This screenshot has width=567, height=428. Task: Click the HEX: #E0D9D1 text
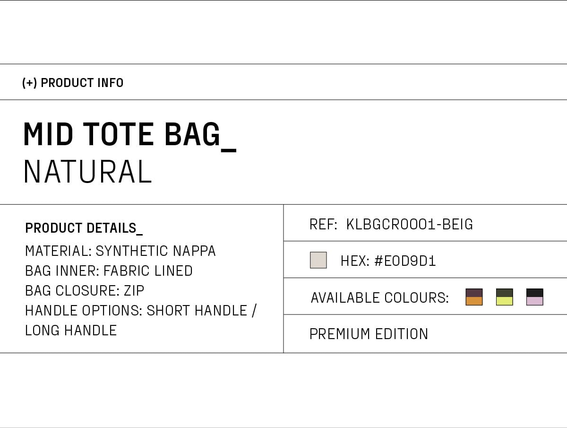tap(388, 261)
